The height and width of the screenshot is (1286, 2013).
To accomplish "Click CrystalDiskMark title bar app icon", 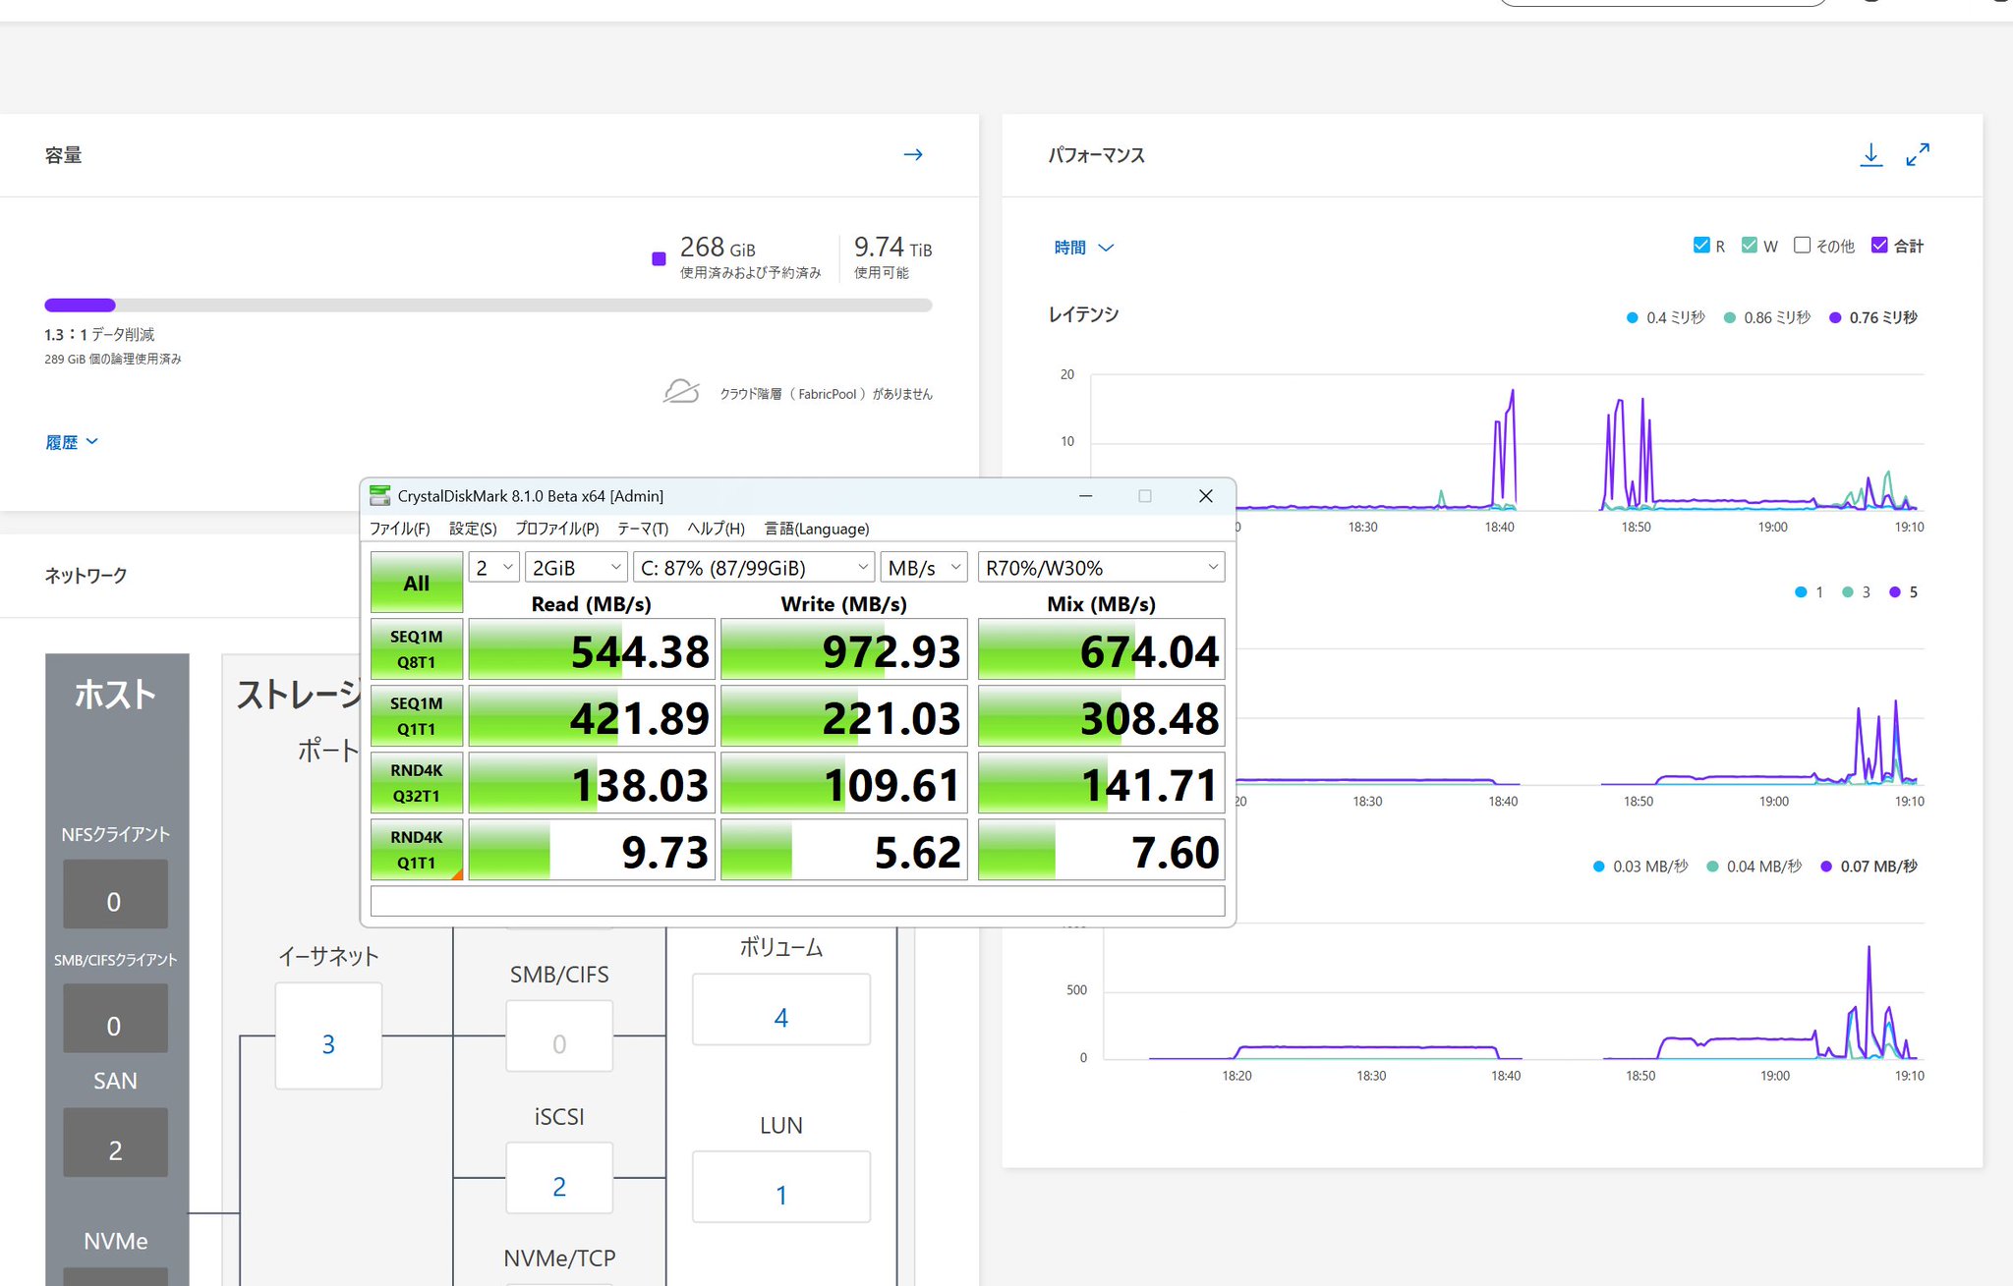I will click(379, 496).
